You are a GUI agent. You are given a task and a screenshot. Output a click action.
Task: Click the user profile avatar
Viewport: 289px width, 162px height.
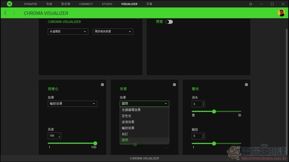coord(281,13)
